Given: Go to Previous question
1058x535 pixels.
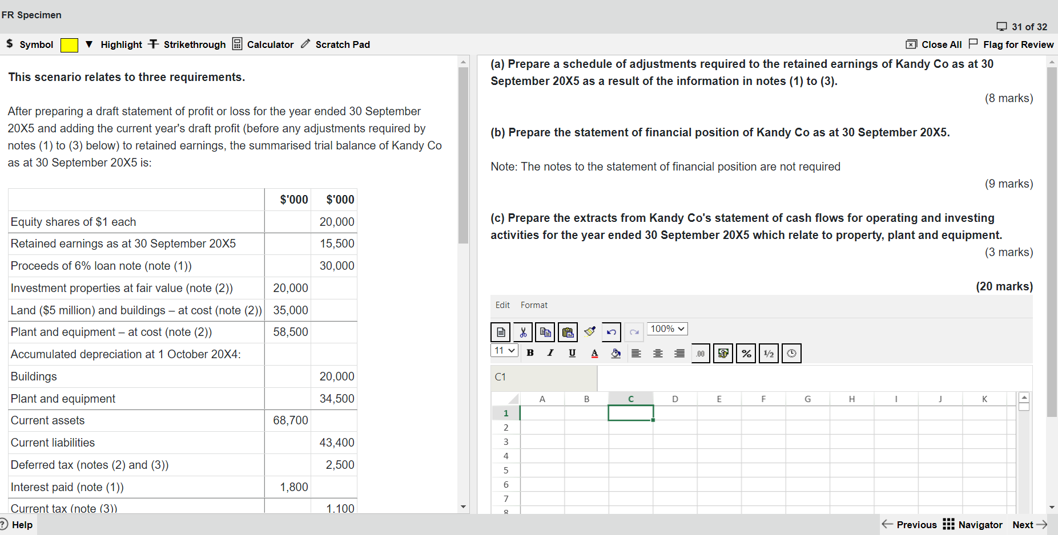Looking at the screenshot, I should tap(910, 525).
